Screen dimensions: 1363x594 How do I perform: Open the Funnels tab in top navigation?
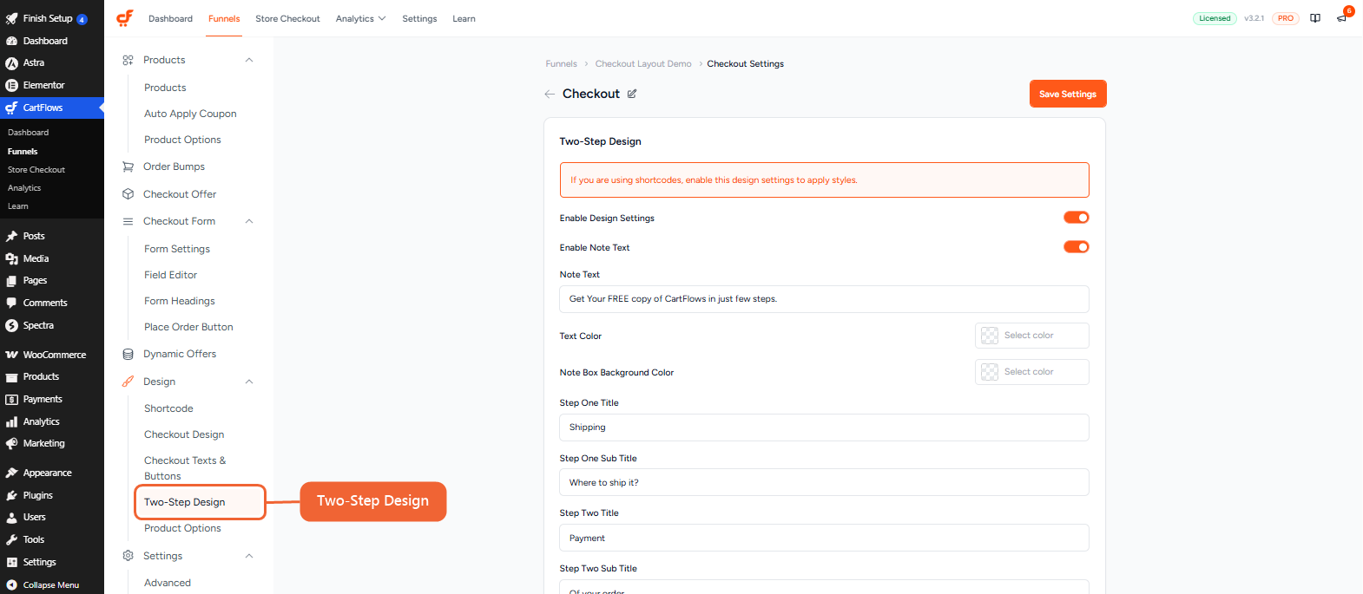click(x=224, y=18)
